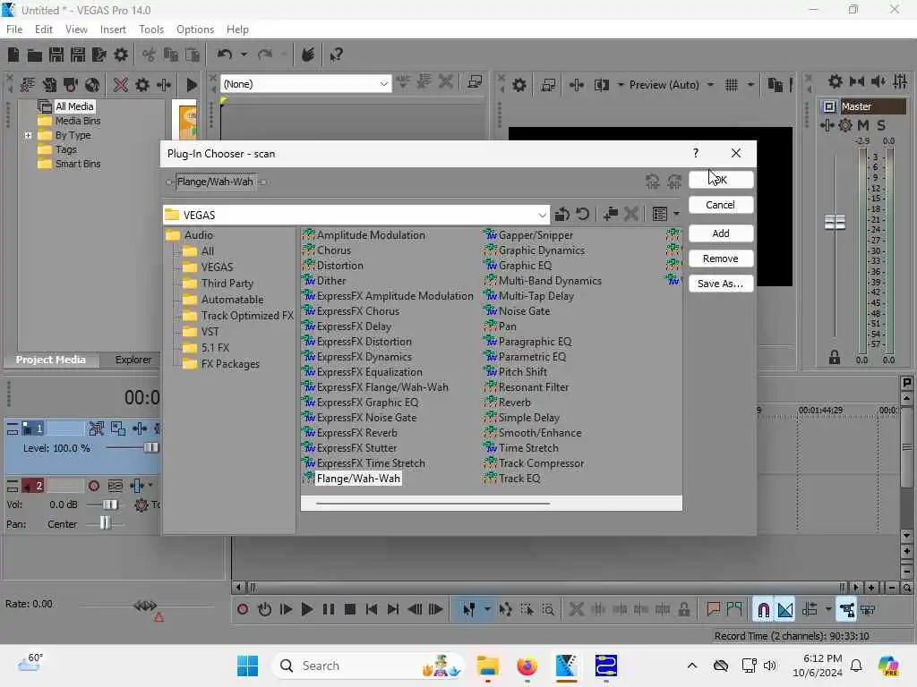
Task: Open the (None) preset dropdown in trimmer
Action: coord(383,84)
